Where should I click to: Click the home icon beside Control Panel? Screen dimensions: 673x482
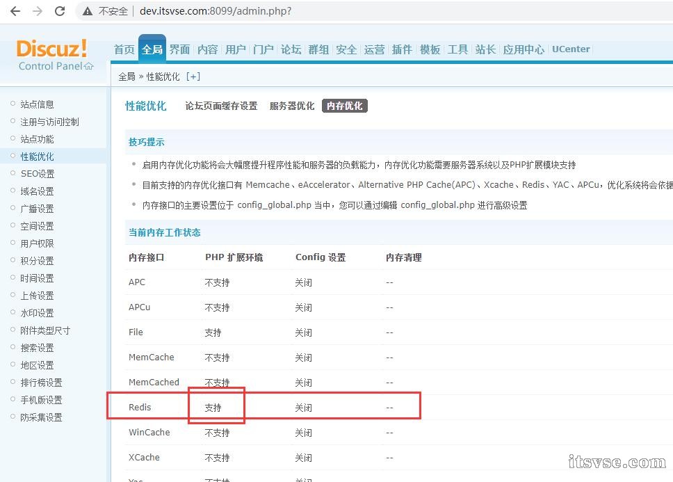point(89,66)
